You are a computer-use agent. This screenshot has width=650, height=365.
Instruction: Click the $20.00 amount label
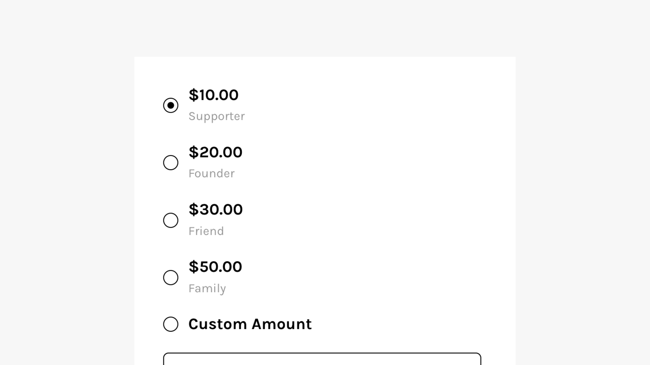point(215,152)
